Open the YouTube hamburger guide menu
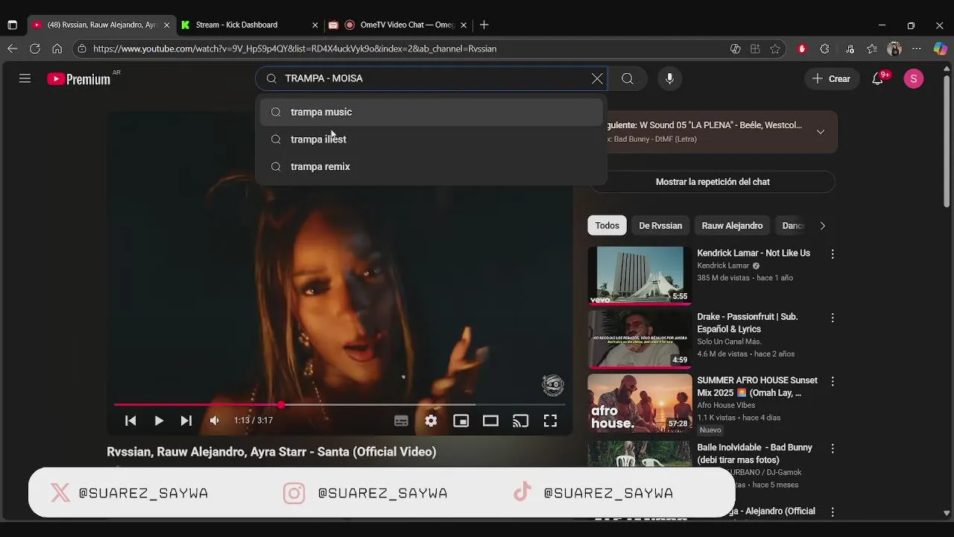 (x=25, y=78)
